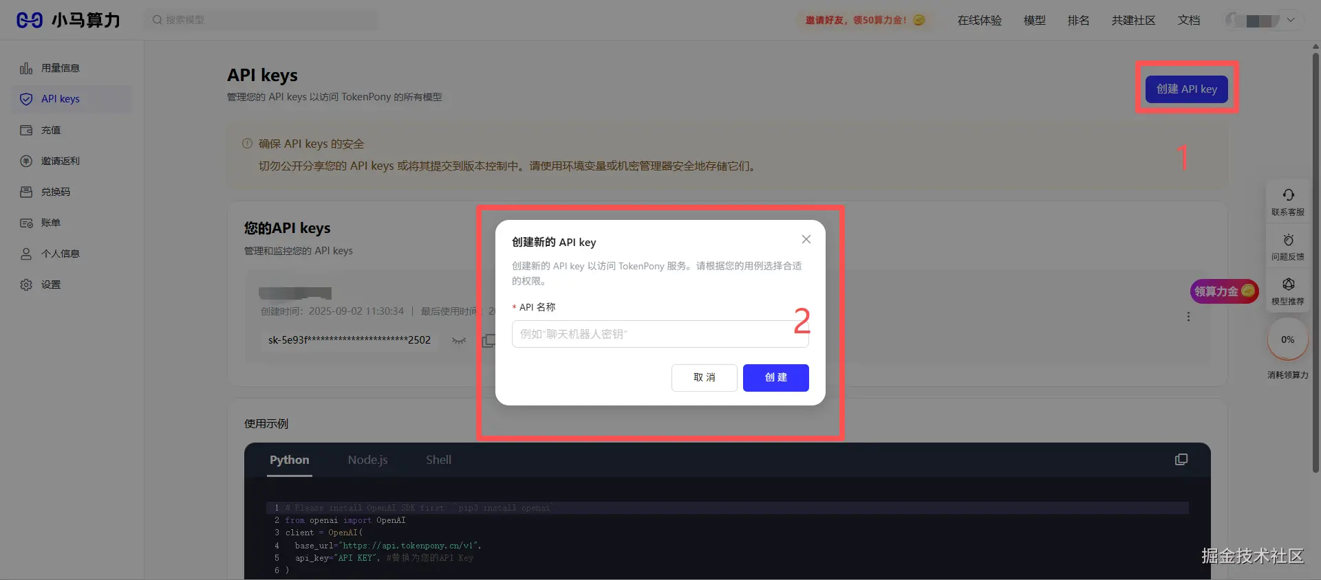
Task: Click the 使用示例 section heading
Action: [x=266, y=424]
